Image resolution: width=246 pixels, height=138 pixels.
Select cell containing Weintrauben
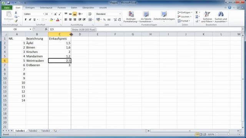coord(37,61)
